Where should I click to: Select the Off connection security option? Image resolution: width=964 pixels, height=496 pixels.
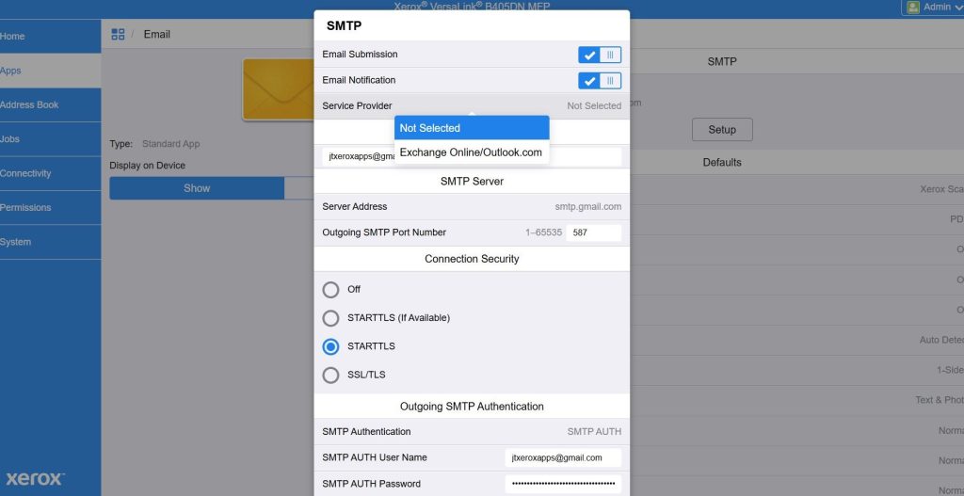coord(330,290)
